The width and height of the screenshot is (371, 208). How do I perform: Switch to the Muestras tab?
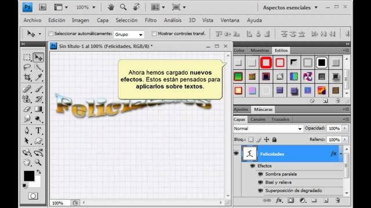260,50
